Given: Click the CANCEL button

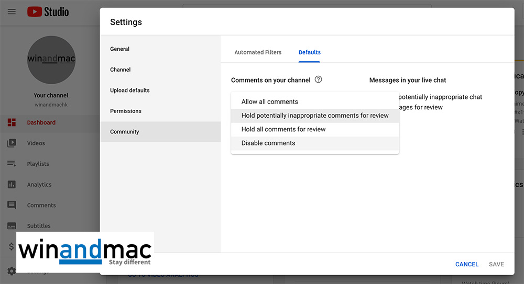Looking at the screenshot, I should tap(467, 264).
